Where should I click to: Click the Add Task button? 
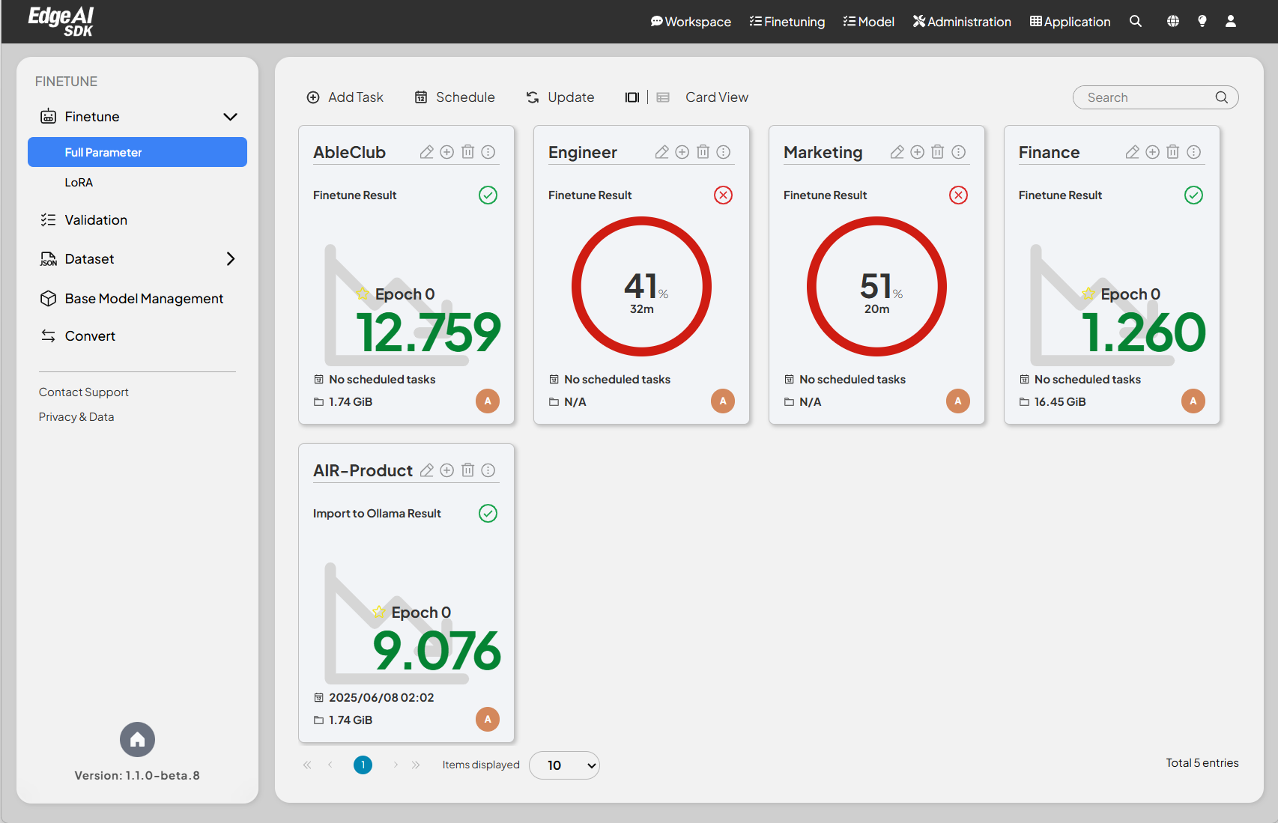tap(345, 97)
